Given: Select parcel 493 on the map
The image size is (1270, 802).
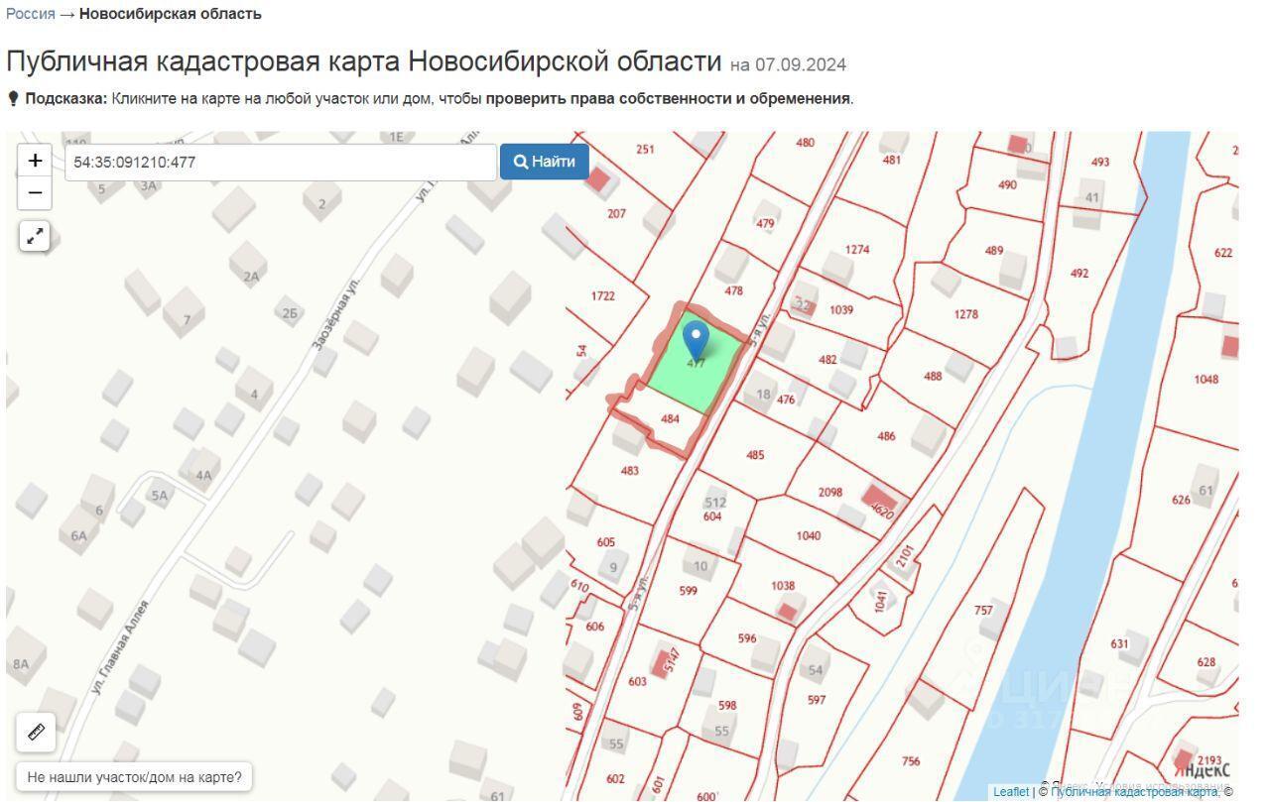Looking at the screenshot, I should [x=1099, y=162].
